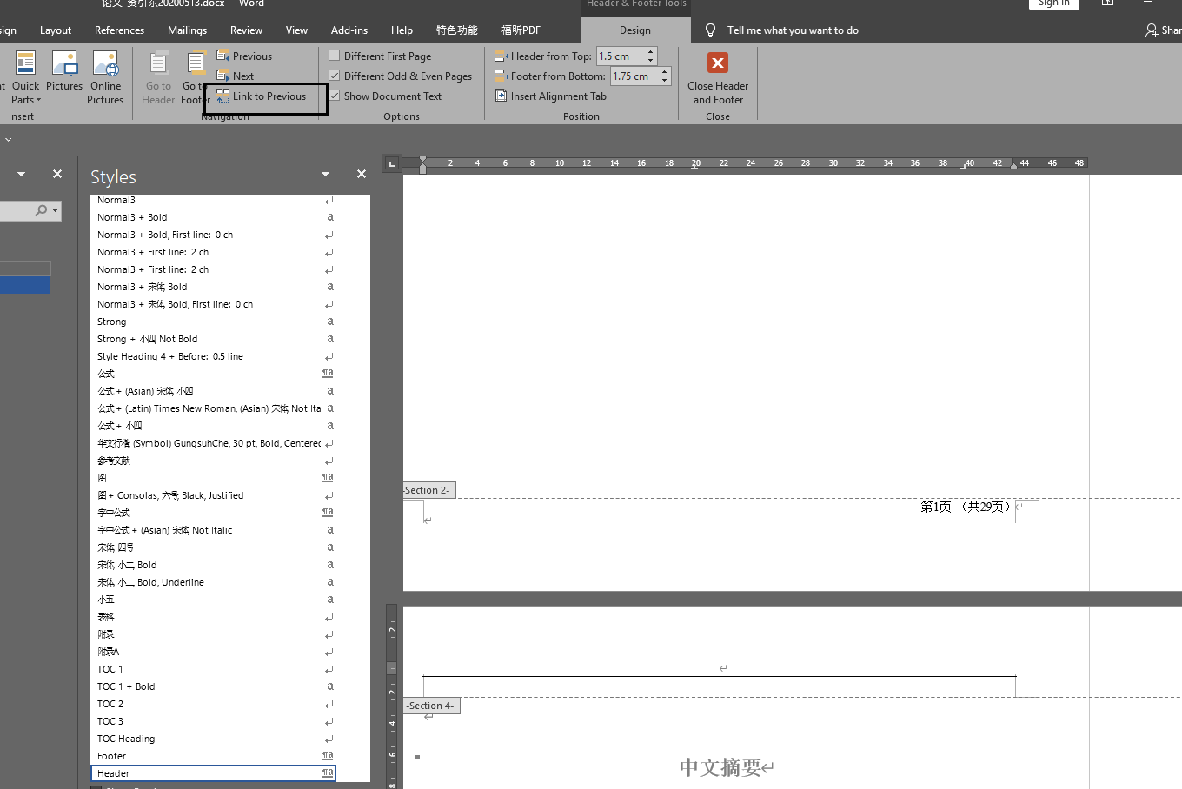Switch to View tab

296,30
